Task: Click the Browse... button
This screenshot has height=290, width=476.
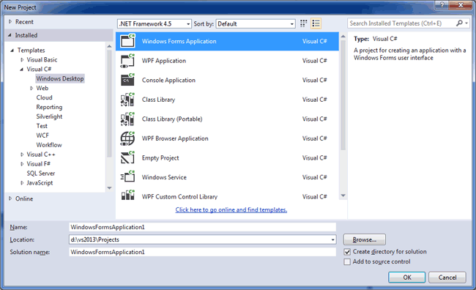Action: pos(364,239)
